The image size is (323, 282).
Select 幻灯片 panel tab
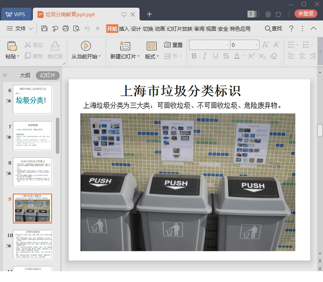pyautogui.click(x=48, y=75)
